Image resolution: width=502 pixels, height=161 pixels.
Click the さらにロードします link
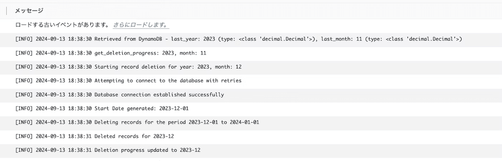point(141,25)
